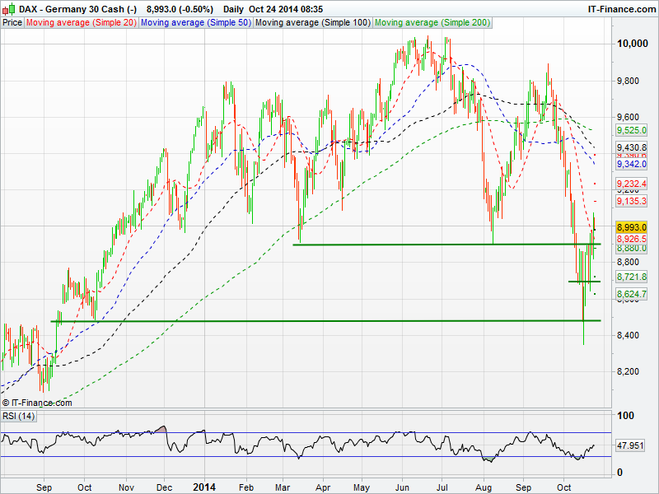This screenshot has width=659, height=494.
Task: Click the 2014 label on the time axis
Action: tap(203, 487)
